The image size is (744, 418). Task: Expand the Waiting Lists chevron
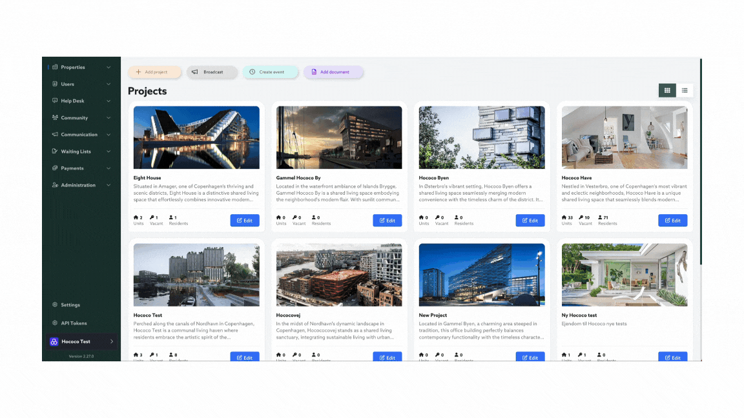(108, 152)
